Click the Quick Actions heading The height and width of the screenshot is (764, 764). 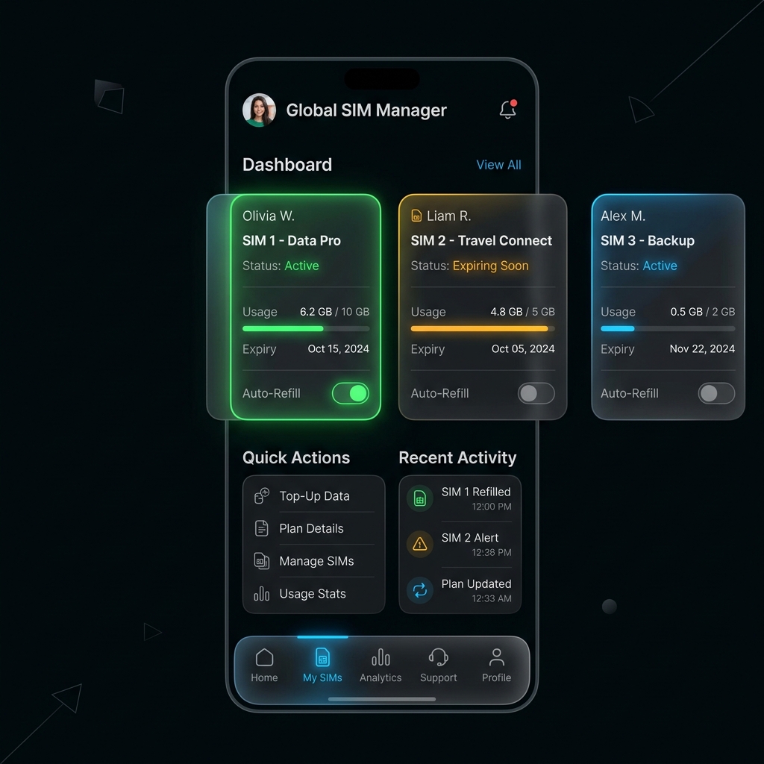(x=296, y=457)
